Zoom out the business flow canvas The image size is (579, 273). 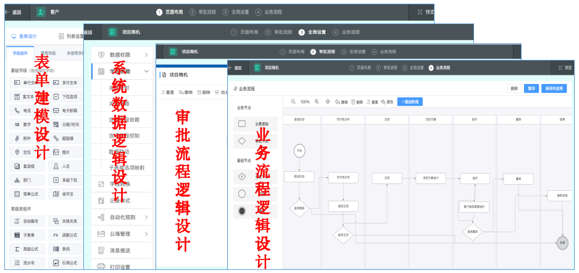(293, 101)
